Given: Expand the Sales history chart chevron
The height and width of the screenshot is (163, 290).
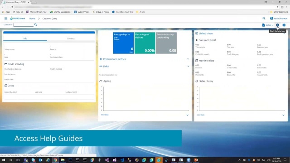Looking at the screenshot, I should pos(283,115).
